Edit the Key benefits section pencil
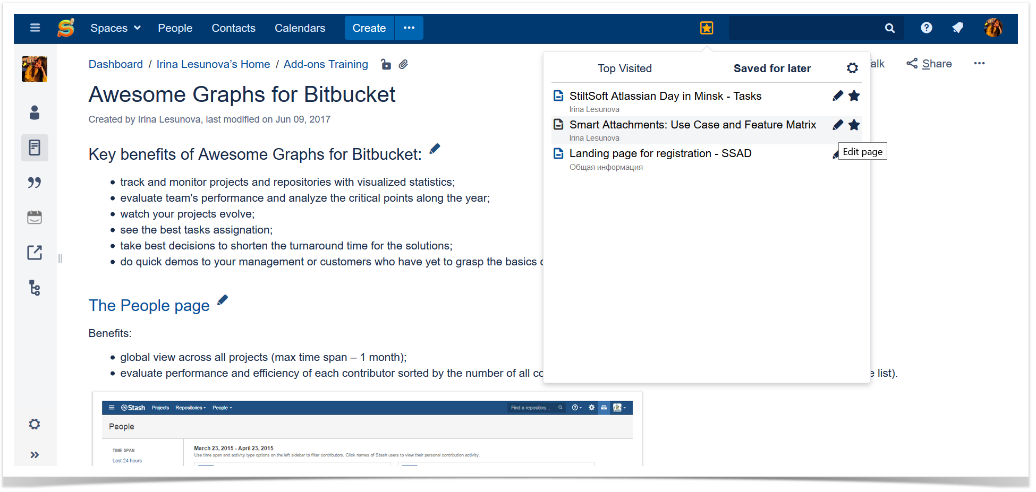The image size is (1036, 492). 435,149
